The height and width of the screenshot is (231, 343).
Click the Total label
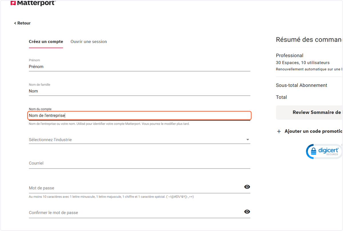tap(282, 97)
